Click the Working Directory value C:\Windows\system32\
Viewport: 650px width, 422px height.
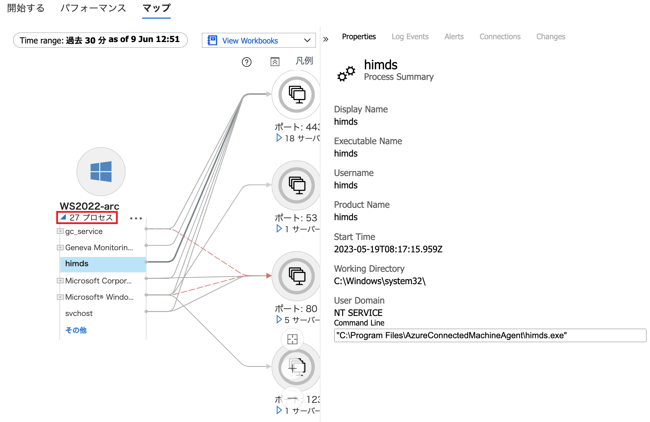point(379,281)
